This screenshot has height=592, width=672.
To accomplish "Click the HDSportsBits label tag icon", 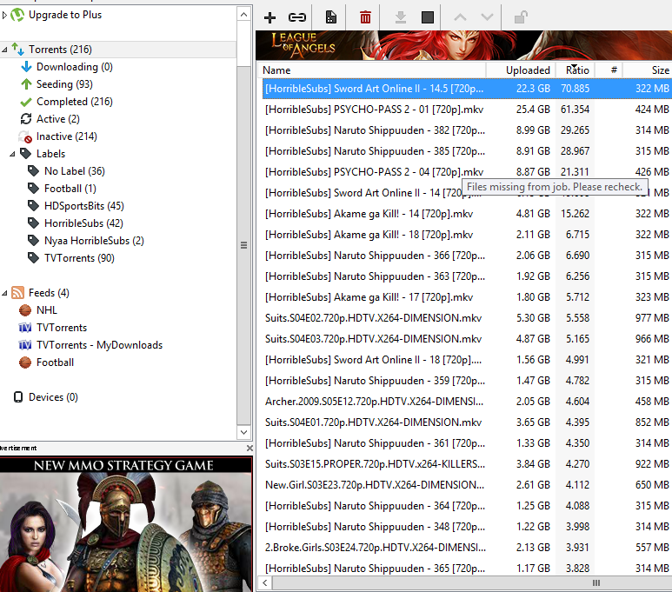I will [x=33, y=206].
